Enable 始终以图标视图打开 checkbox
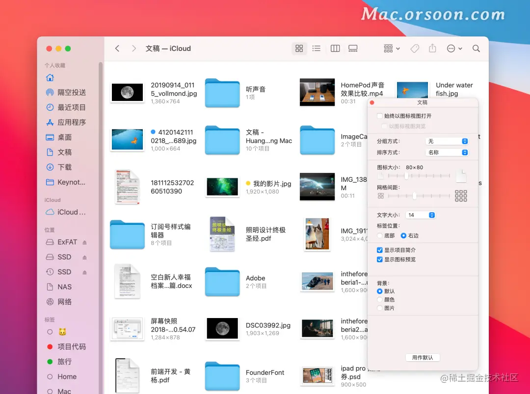Viewport: 530px width, 394px height. tap(379, 116)
